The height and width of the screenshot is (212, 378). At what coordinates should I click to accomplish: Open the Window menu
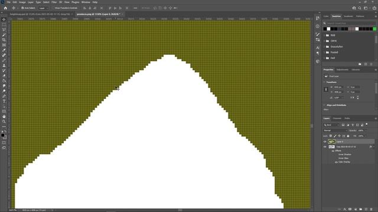[x=86, y=2]
